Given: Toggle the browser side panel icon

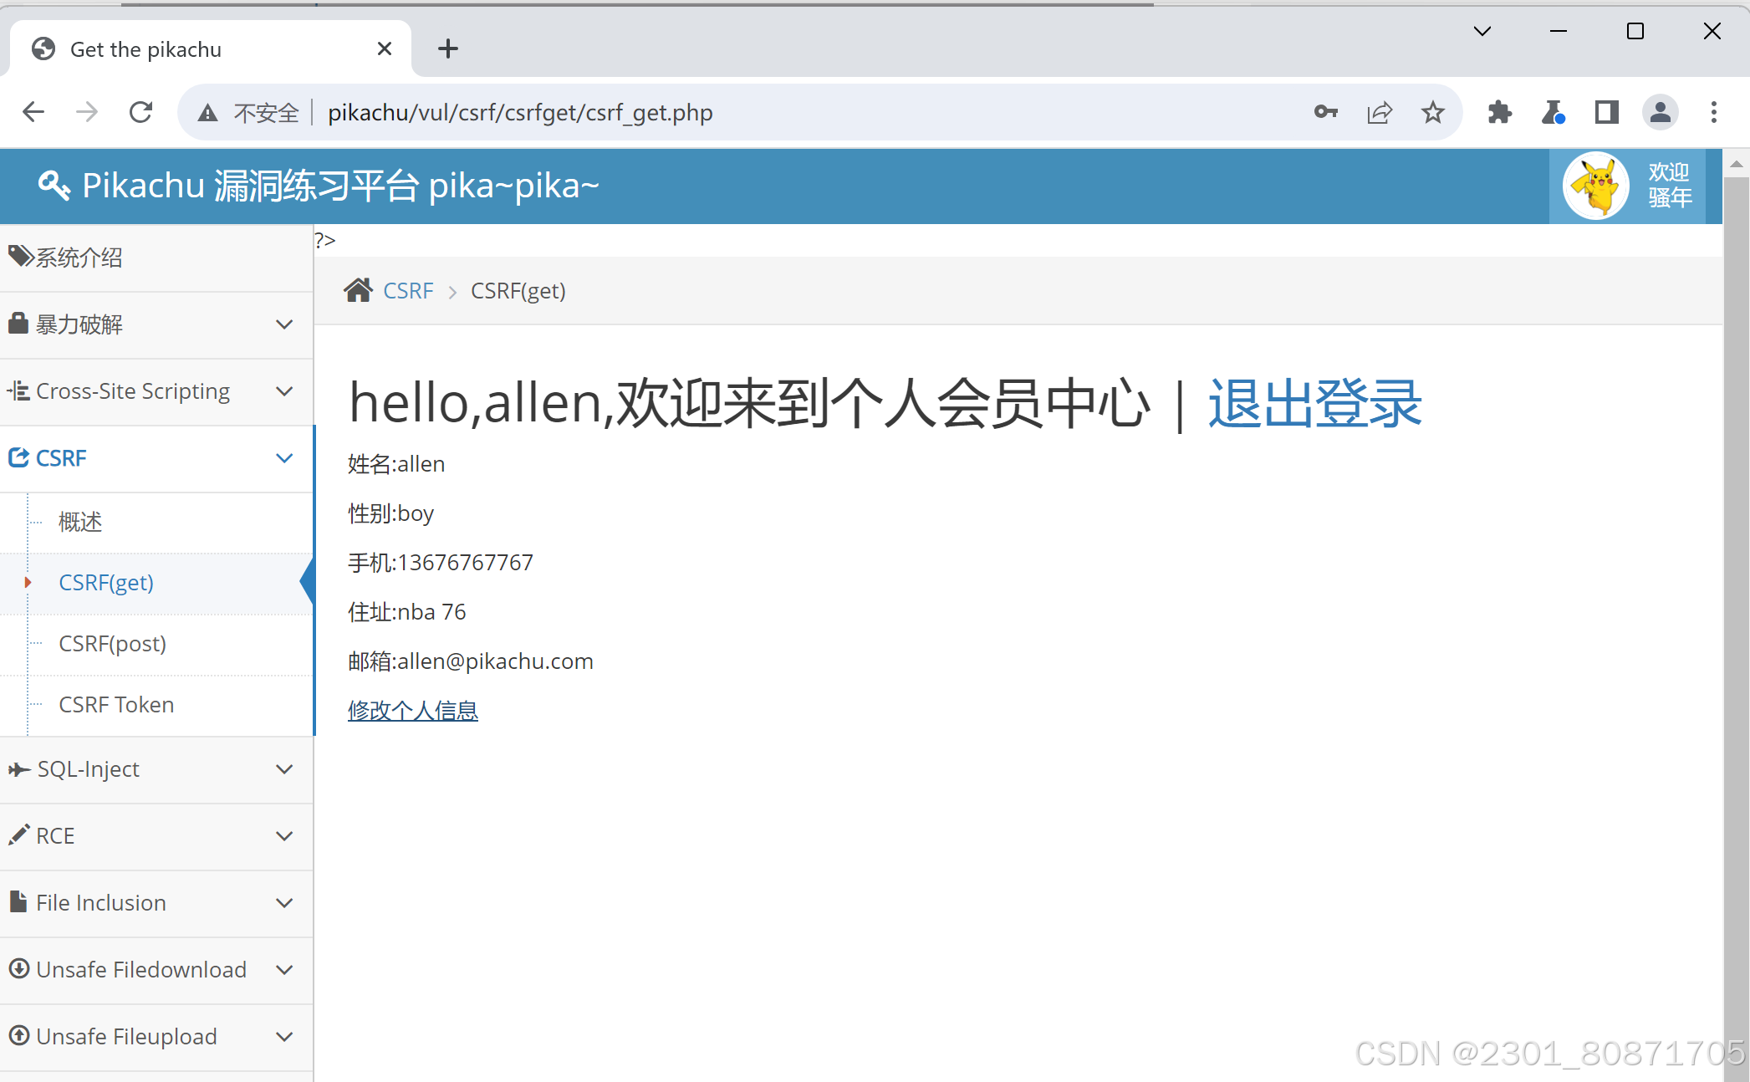Looking at the screenshot, I should pyautogui.click(x=1606, y=112).
